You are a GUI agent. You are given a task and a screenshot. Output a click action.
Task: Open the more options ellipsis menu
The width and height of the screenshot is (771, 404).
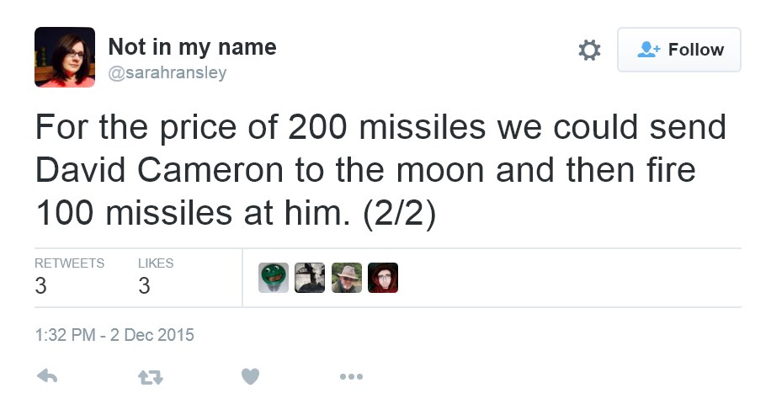point(351,376)
